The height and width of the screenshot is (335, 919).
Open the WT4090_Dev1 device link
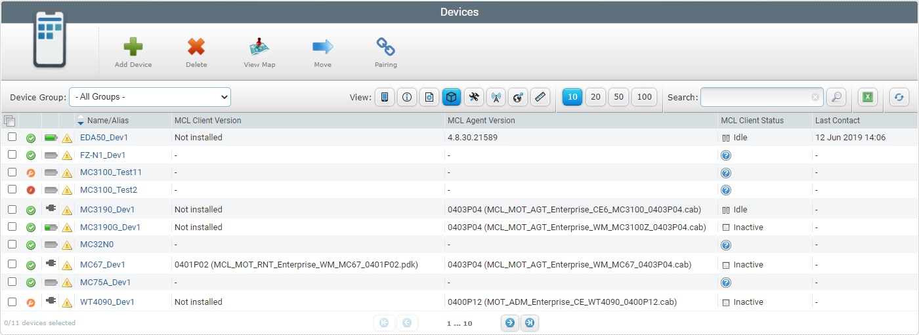(x=107, y=302)
